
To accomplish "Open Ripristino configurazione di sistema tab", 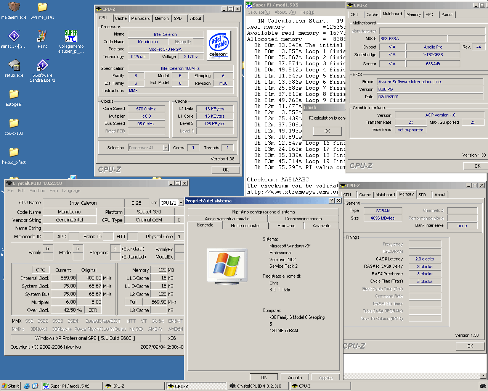I will click(x=263, y=212).
